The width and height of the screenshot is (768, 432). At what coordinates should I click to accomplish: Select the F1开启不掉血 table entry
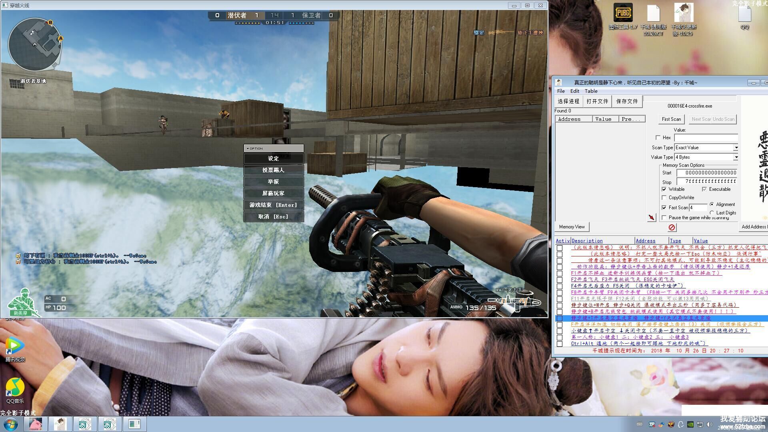pos(646,273)
